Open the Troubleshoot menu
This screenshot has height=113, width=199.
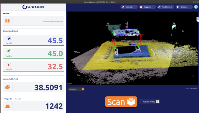tap(166, 7)
